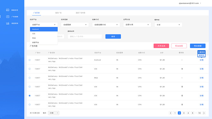This screenshot has width=212, height=119.
Task: Open 详情 for the selected iOS row
Action: pyautogui.click(x=201, y=96)
